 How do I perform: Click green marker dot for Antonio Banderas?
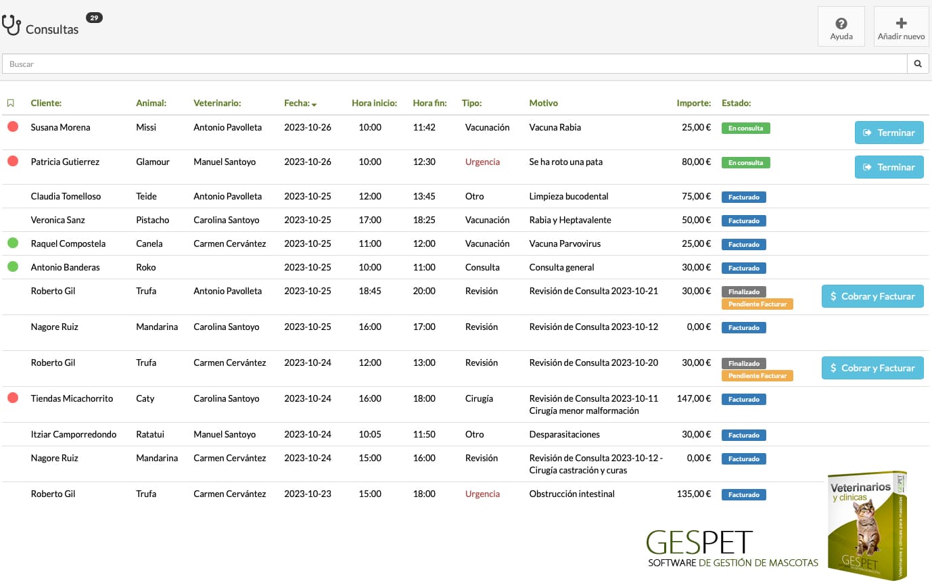tap(12, 266)
